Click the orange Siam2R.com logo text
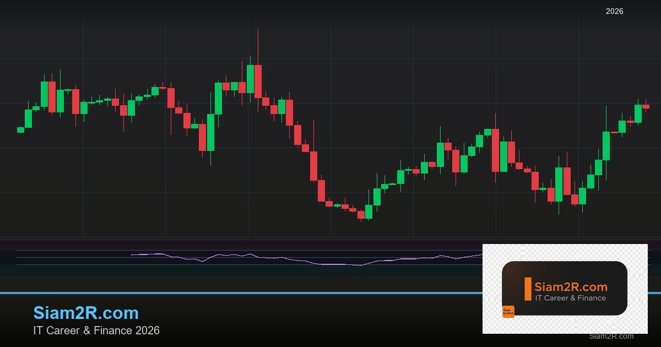The height and width of the screenshot is (347, 661). 571,287
